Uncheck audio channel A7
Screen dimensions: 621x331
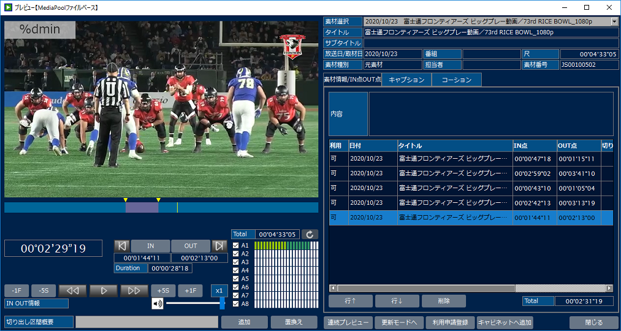click(235, 295)
